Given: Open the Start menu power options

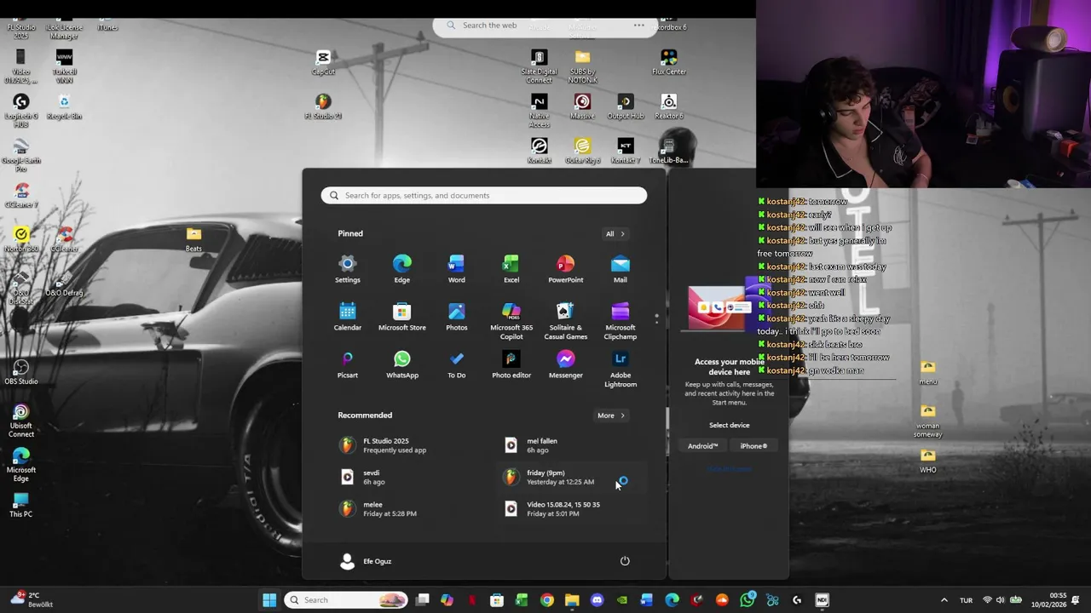Looking at the screenshot, I should (625, 561).
